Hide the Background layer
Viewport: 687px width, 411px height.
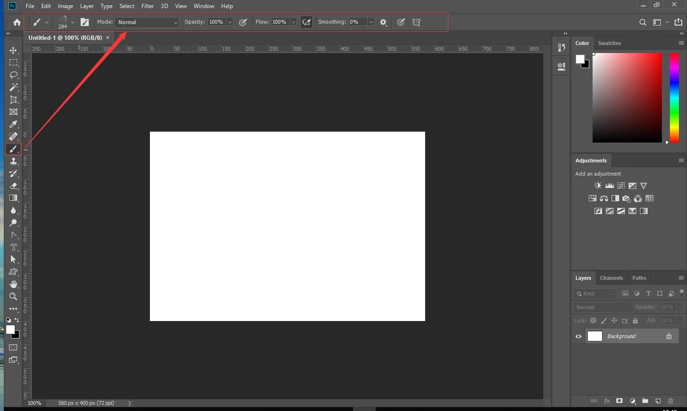click(578, 336)
